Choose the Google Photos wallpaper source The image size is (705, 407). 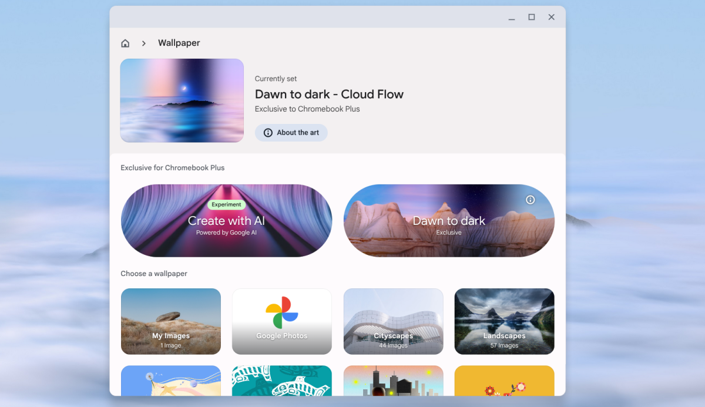point(282,321)
